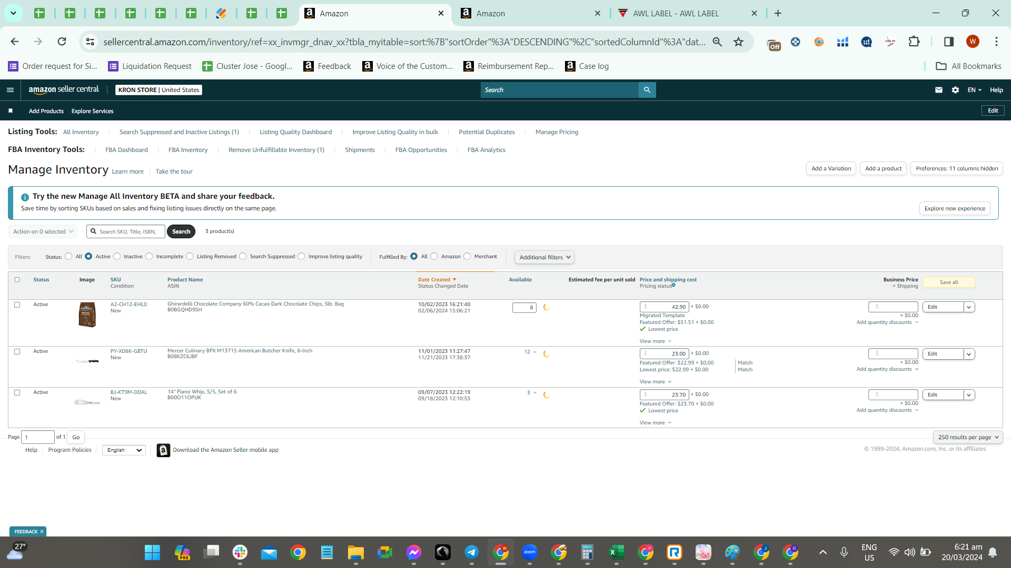Filter by Fulfilled By Amazon radio
Image resolution: width=1011 pixels, height=568 pixels.
(434, 257)
